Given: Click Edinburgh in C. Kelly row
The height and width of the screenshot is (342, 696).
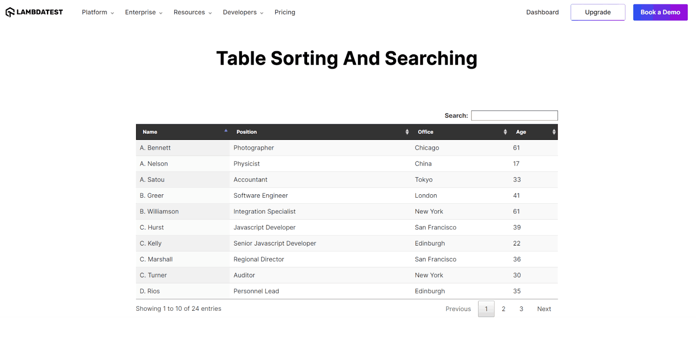Looking at the screenshot, I should tap(460, 243).
